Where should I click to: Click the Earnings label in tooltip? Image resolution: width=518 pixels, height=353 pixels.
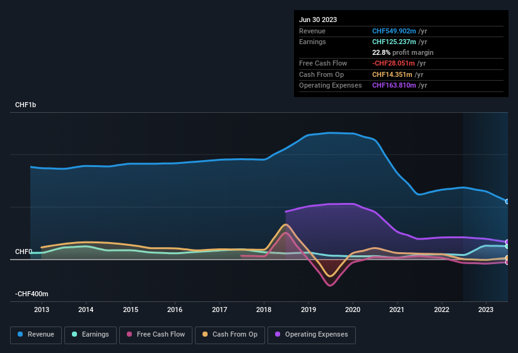(x=312, y=42)
